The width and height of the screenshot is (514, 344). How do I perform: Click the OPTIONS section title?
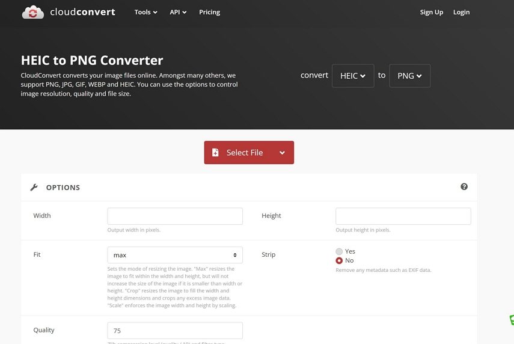pyautogui.click(x=63, y=188)
